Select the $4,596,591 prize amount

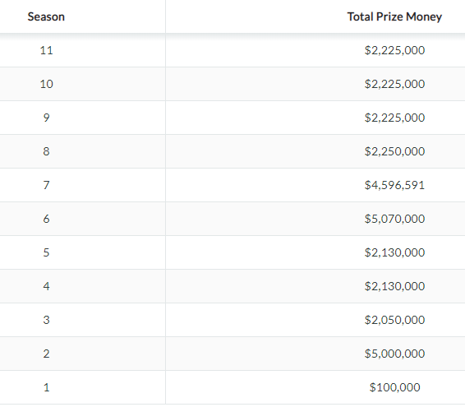(394, 185)
